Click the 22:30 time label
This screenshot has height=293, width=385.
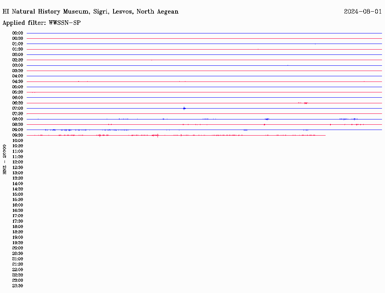click(x=18, y=275)
